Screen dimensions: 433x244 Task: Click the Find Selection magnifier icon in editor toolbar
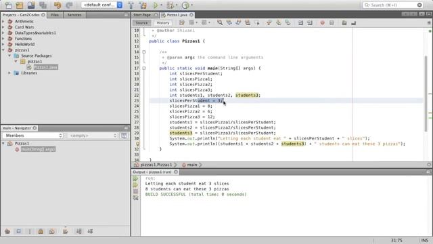point(220,23)
